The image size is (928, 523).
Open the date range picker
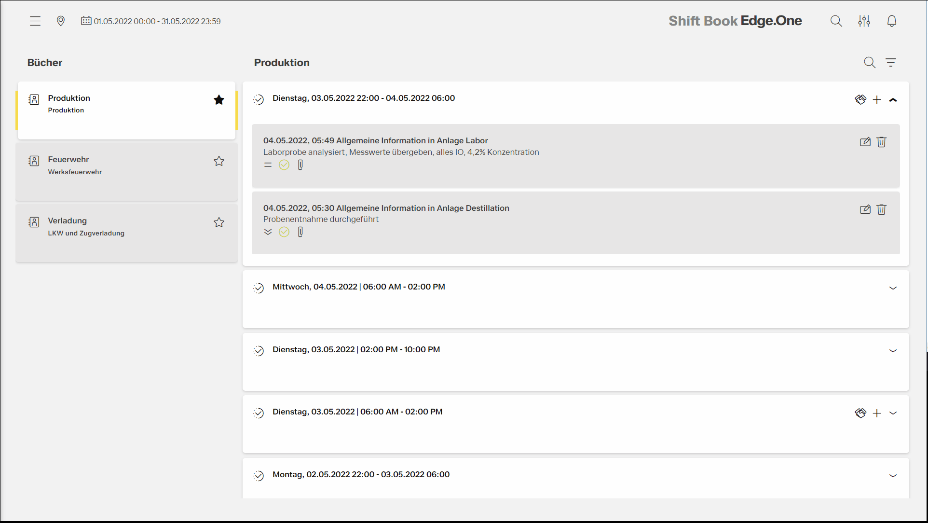click(151, 21)
